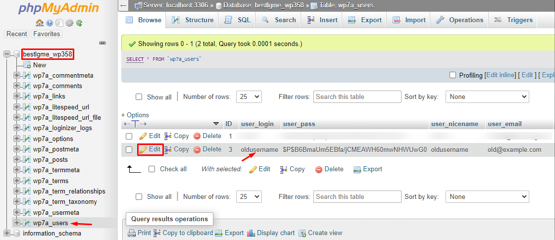Click the user_pass hash cell for row 3
The image size is (555, 240).
(x=354, y=150)
